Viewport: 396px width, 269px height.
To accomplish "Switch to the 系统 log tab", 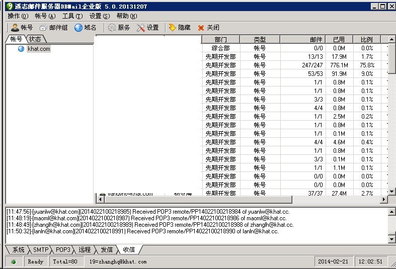I will pos(19,250).
